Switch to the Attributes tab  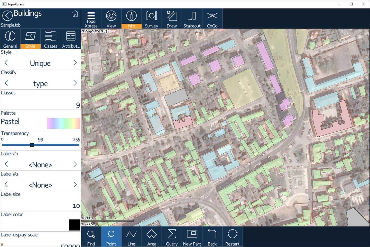71,39
